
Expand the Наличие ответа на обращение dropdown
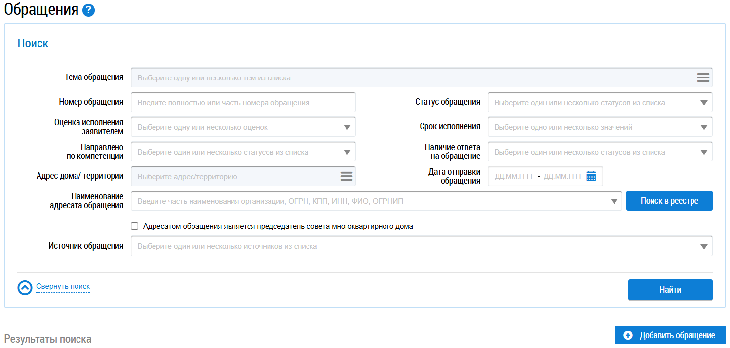[703, 152]
